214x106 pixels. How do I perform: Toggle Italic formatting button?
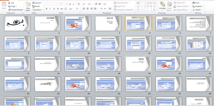tap(50, 9)
